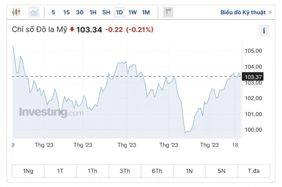Viewport: 282px width, 187px height.
Task: Switch range to 6Th
Action: click(157, 171)
